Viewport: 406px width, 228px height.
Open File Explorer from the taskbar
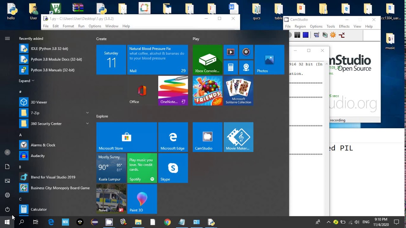coord(138,222)
